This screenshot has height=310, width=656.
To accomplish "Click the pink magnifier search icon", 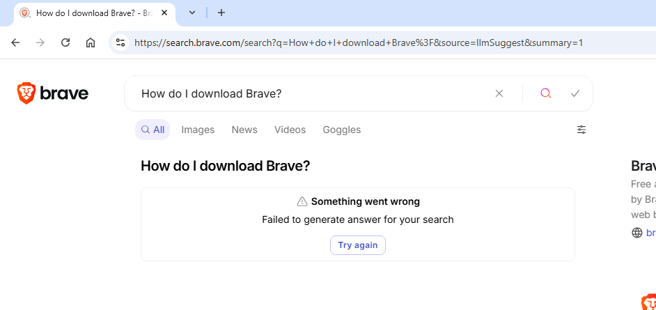I will 546,93.
